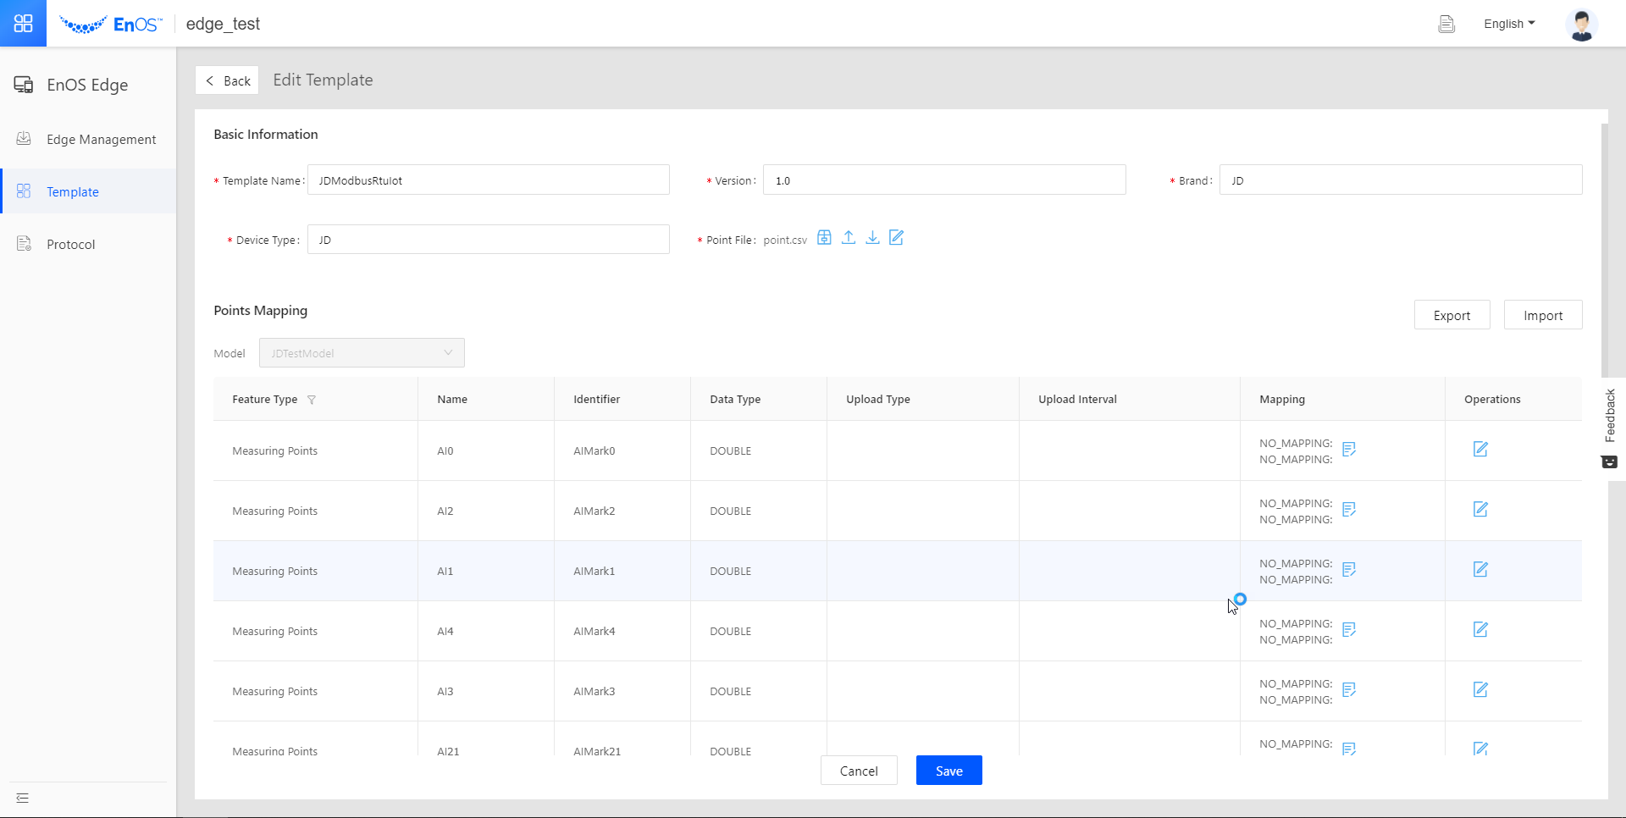This screenshot has height=818, width=1626.
Task: Click the edit point file pencil icon
Action: 896,238
